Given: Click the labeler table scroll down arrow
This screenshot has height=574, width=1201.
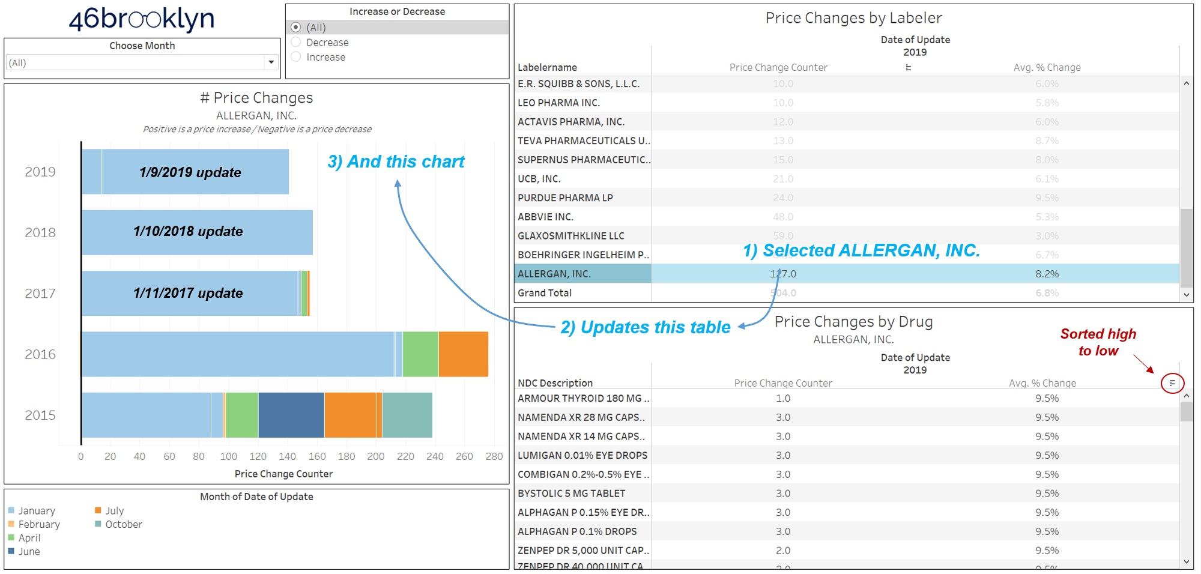Looking at the screenshot, I should click(1186, 295).
